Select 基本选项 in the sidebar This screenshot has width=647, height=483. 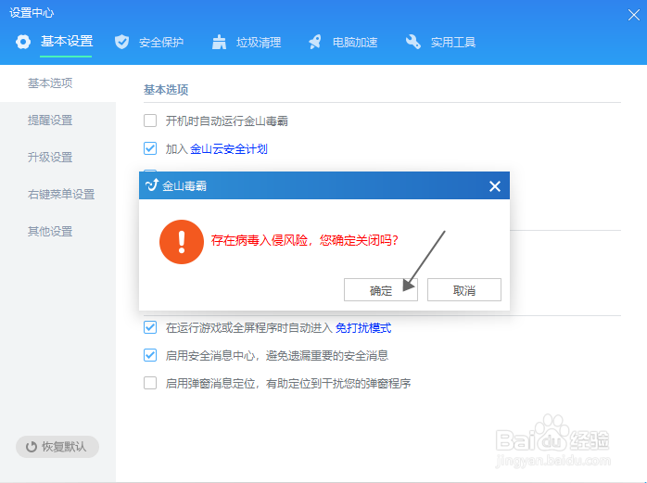click(x=57, y=83)
